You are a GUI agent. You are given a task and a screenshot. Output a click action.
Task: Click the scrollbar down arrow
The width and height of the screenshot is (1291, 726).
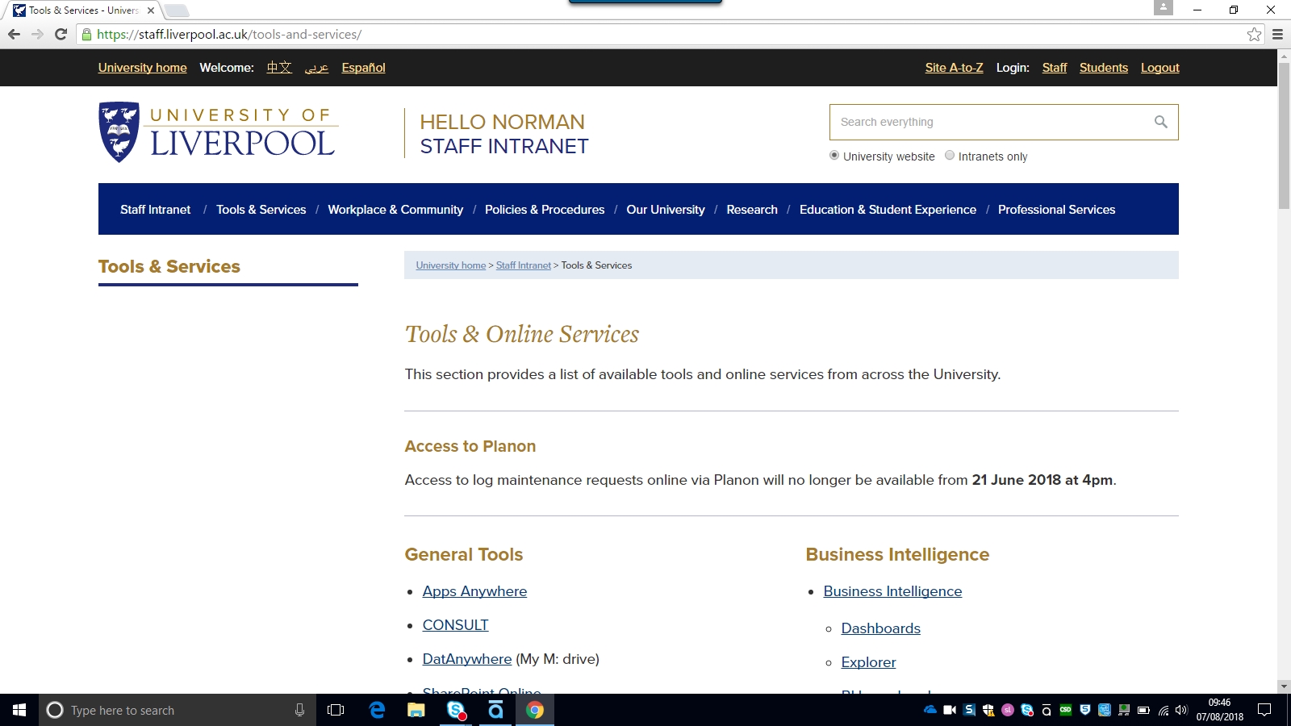pyautogui.click(x=1284, y=686)
